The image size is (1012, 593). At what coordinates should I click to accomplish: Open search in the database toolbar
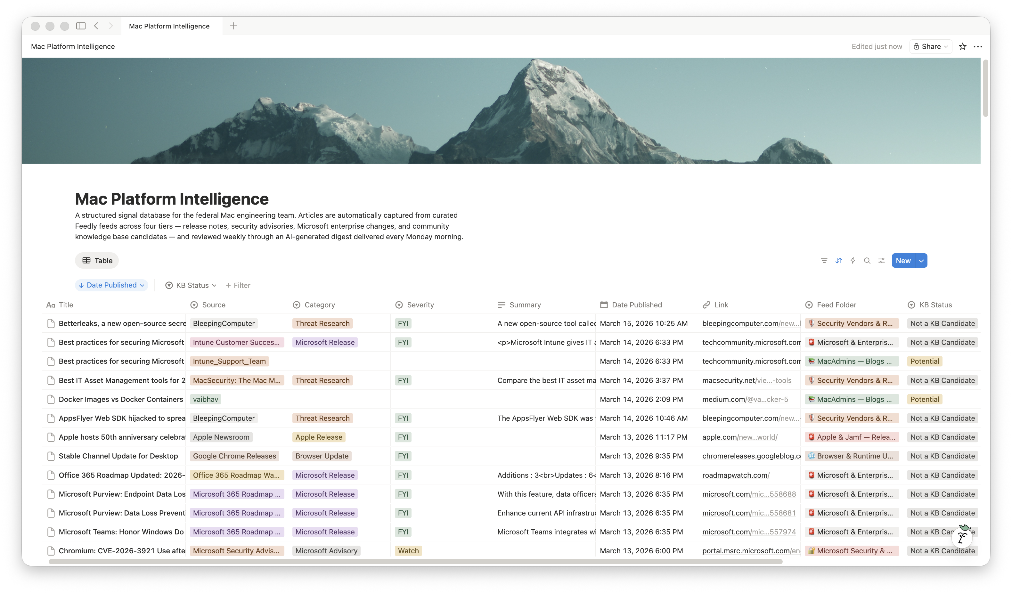[x=868, y=261]
